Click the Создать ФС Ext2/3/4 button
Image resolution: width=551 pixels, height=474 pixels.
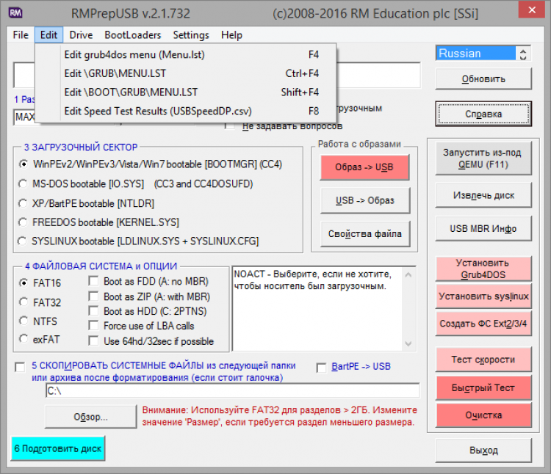point(483,324)
